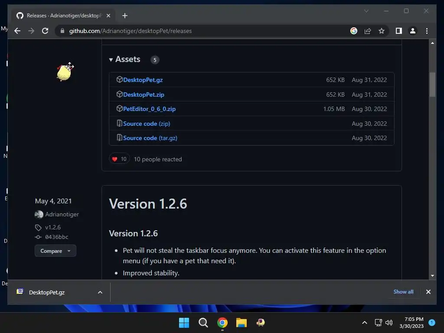
Task: Open the downloaded DesktopPet.gz file
Action: point(47,292)
